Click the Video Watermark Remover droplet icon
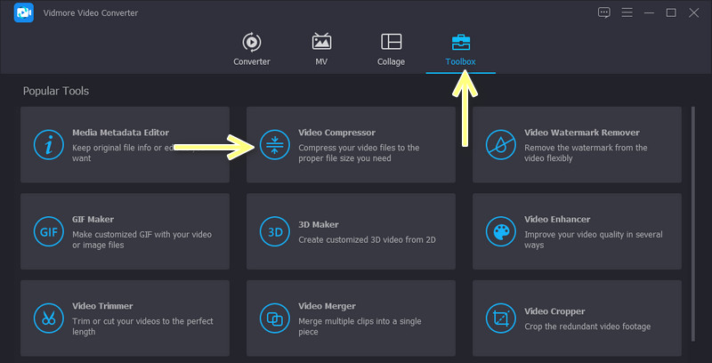 [500, 144]
